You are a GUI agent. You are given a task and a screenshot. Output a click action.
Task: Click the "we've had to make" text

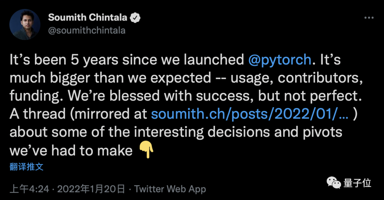coord(71,150)
